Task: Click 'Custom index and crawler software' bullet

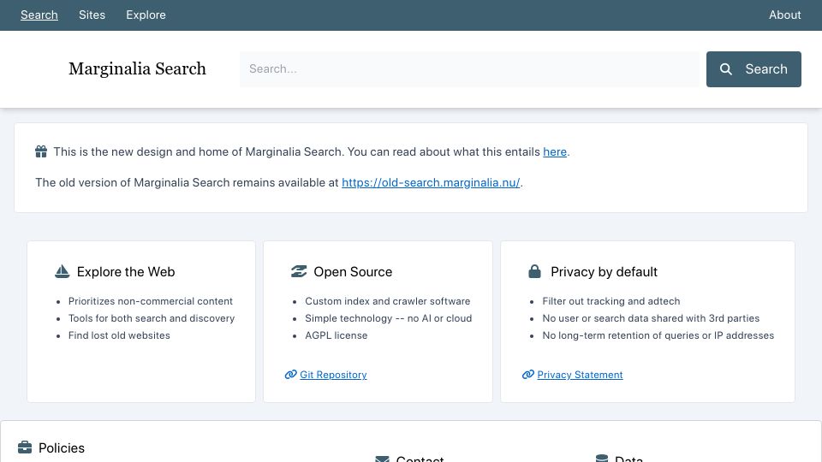Action: (x=387, y=301)
